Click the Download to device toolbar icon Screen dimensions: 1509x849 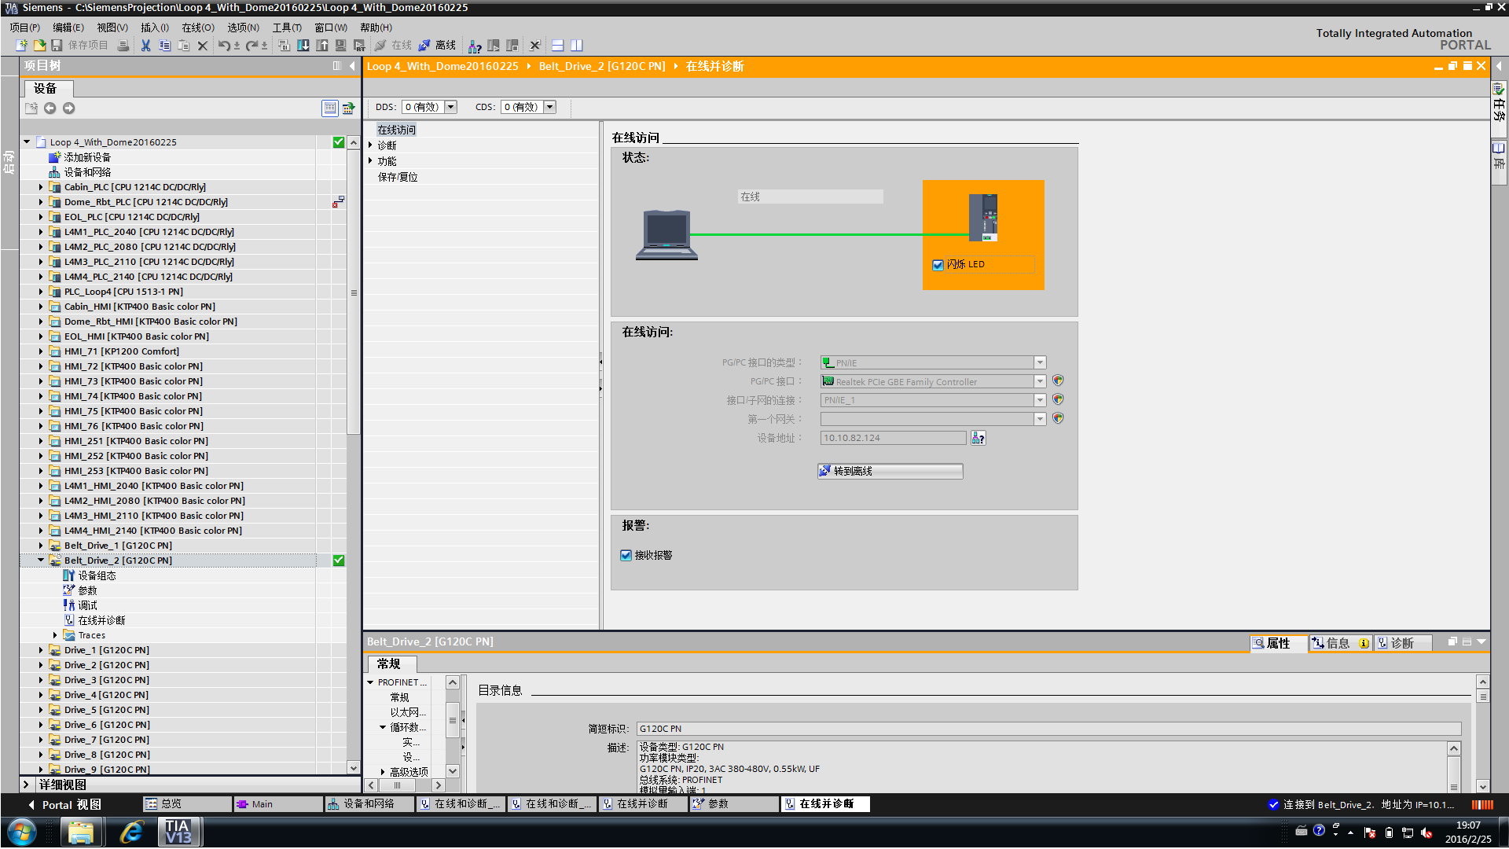[x=303, y=46]
